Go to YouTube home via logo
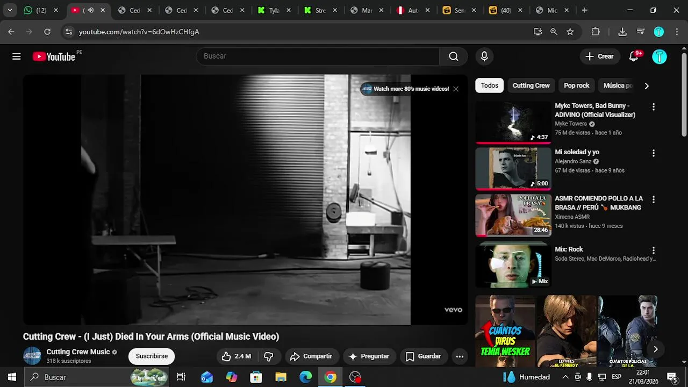The height and width of the screenshot is (387, 688). tap(54, 56)
